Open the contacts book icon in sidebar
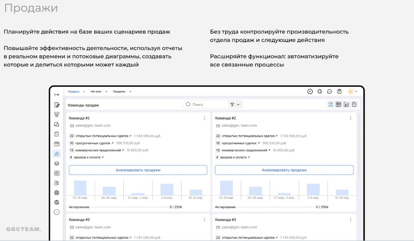 point(57,173)
